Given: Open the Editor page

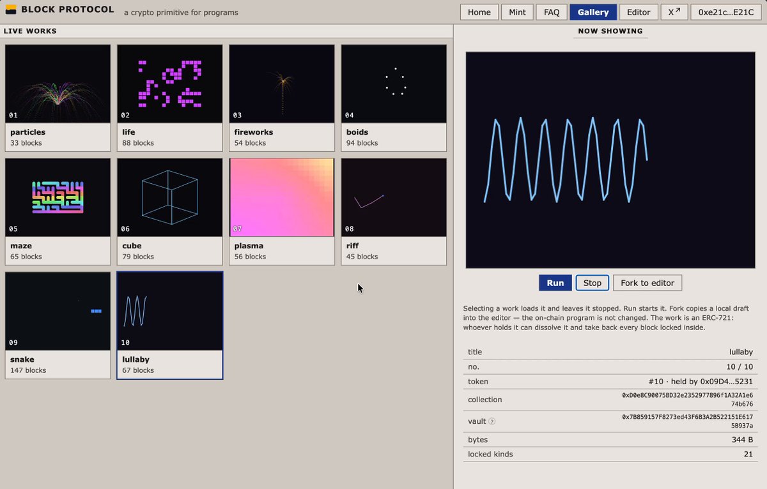Looking at the screenshot, I should pyautogui.click(x=639, y=12).
